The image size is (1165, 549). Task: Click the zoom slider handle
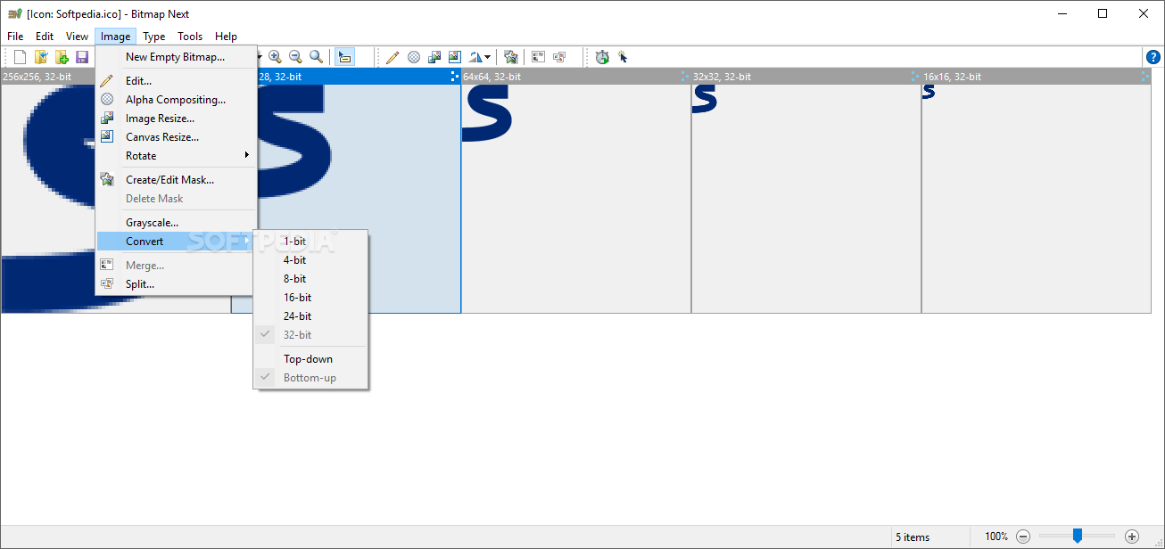pos(1078,536)
